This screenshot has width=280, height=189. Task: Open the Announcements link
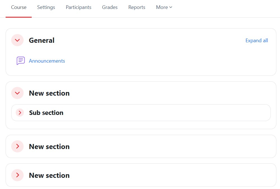[x=47, y=61]
